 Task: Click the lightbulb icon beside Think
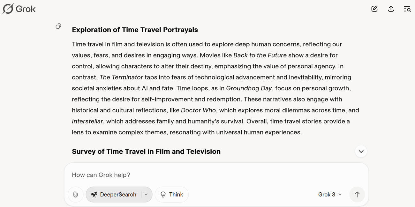click(x=163, y=195)
